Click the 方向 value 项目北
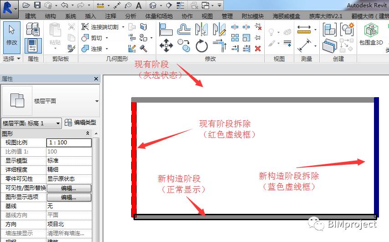Image resolution: width=389 pixels, height=242 pixels. [69, 224]
